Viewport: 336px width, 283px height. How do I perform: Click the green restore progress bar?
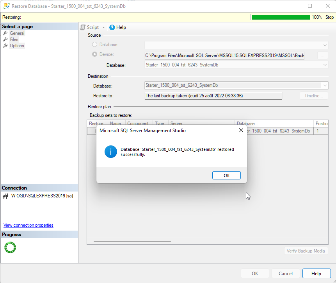pyautogui.click(x=281, y=17)
